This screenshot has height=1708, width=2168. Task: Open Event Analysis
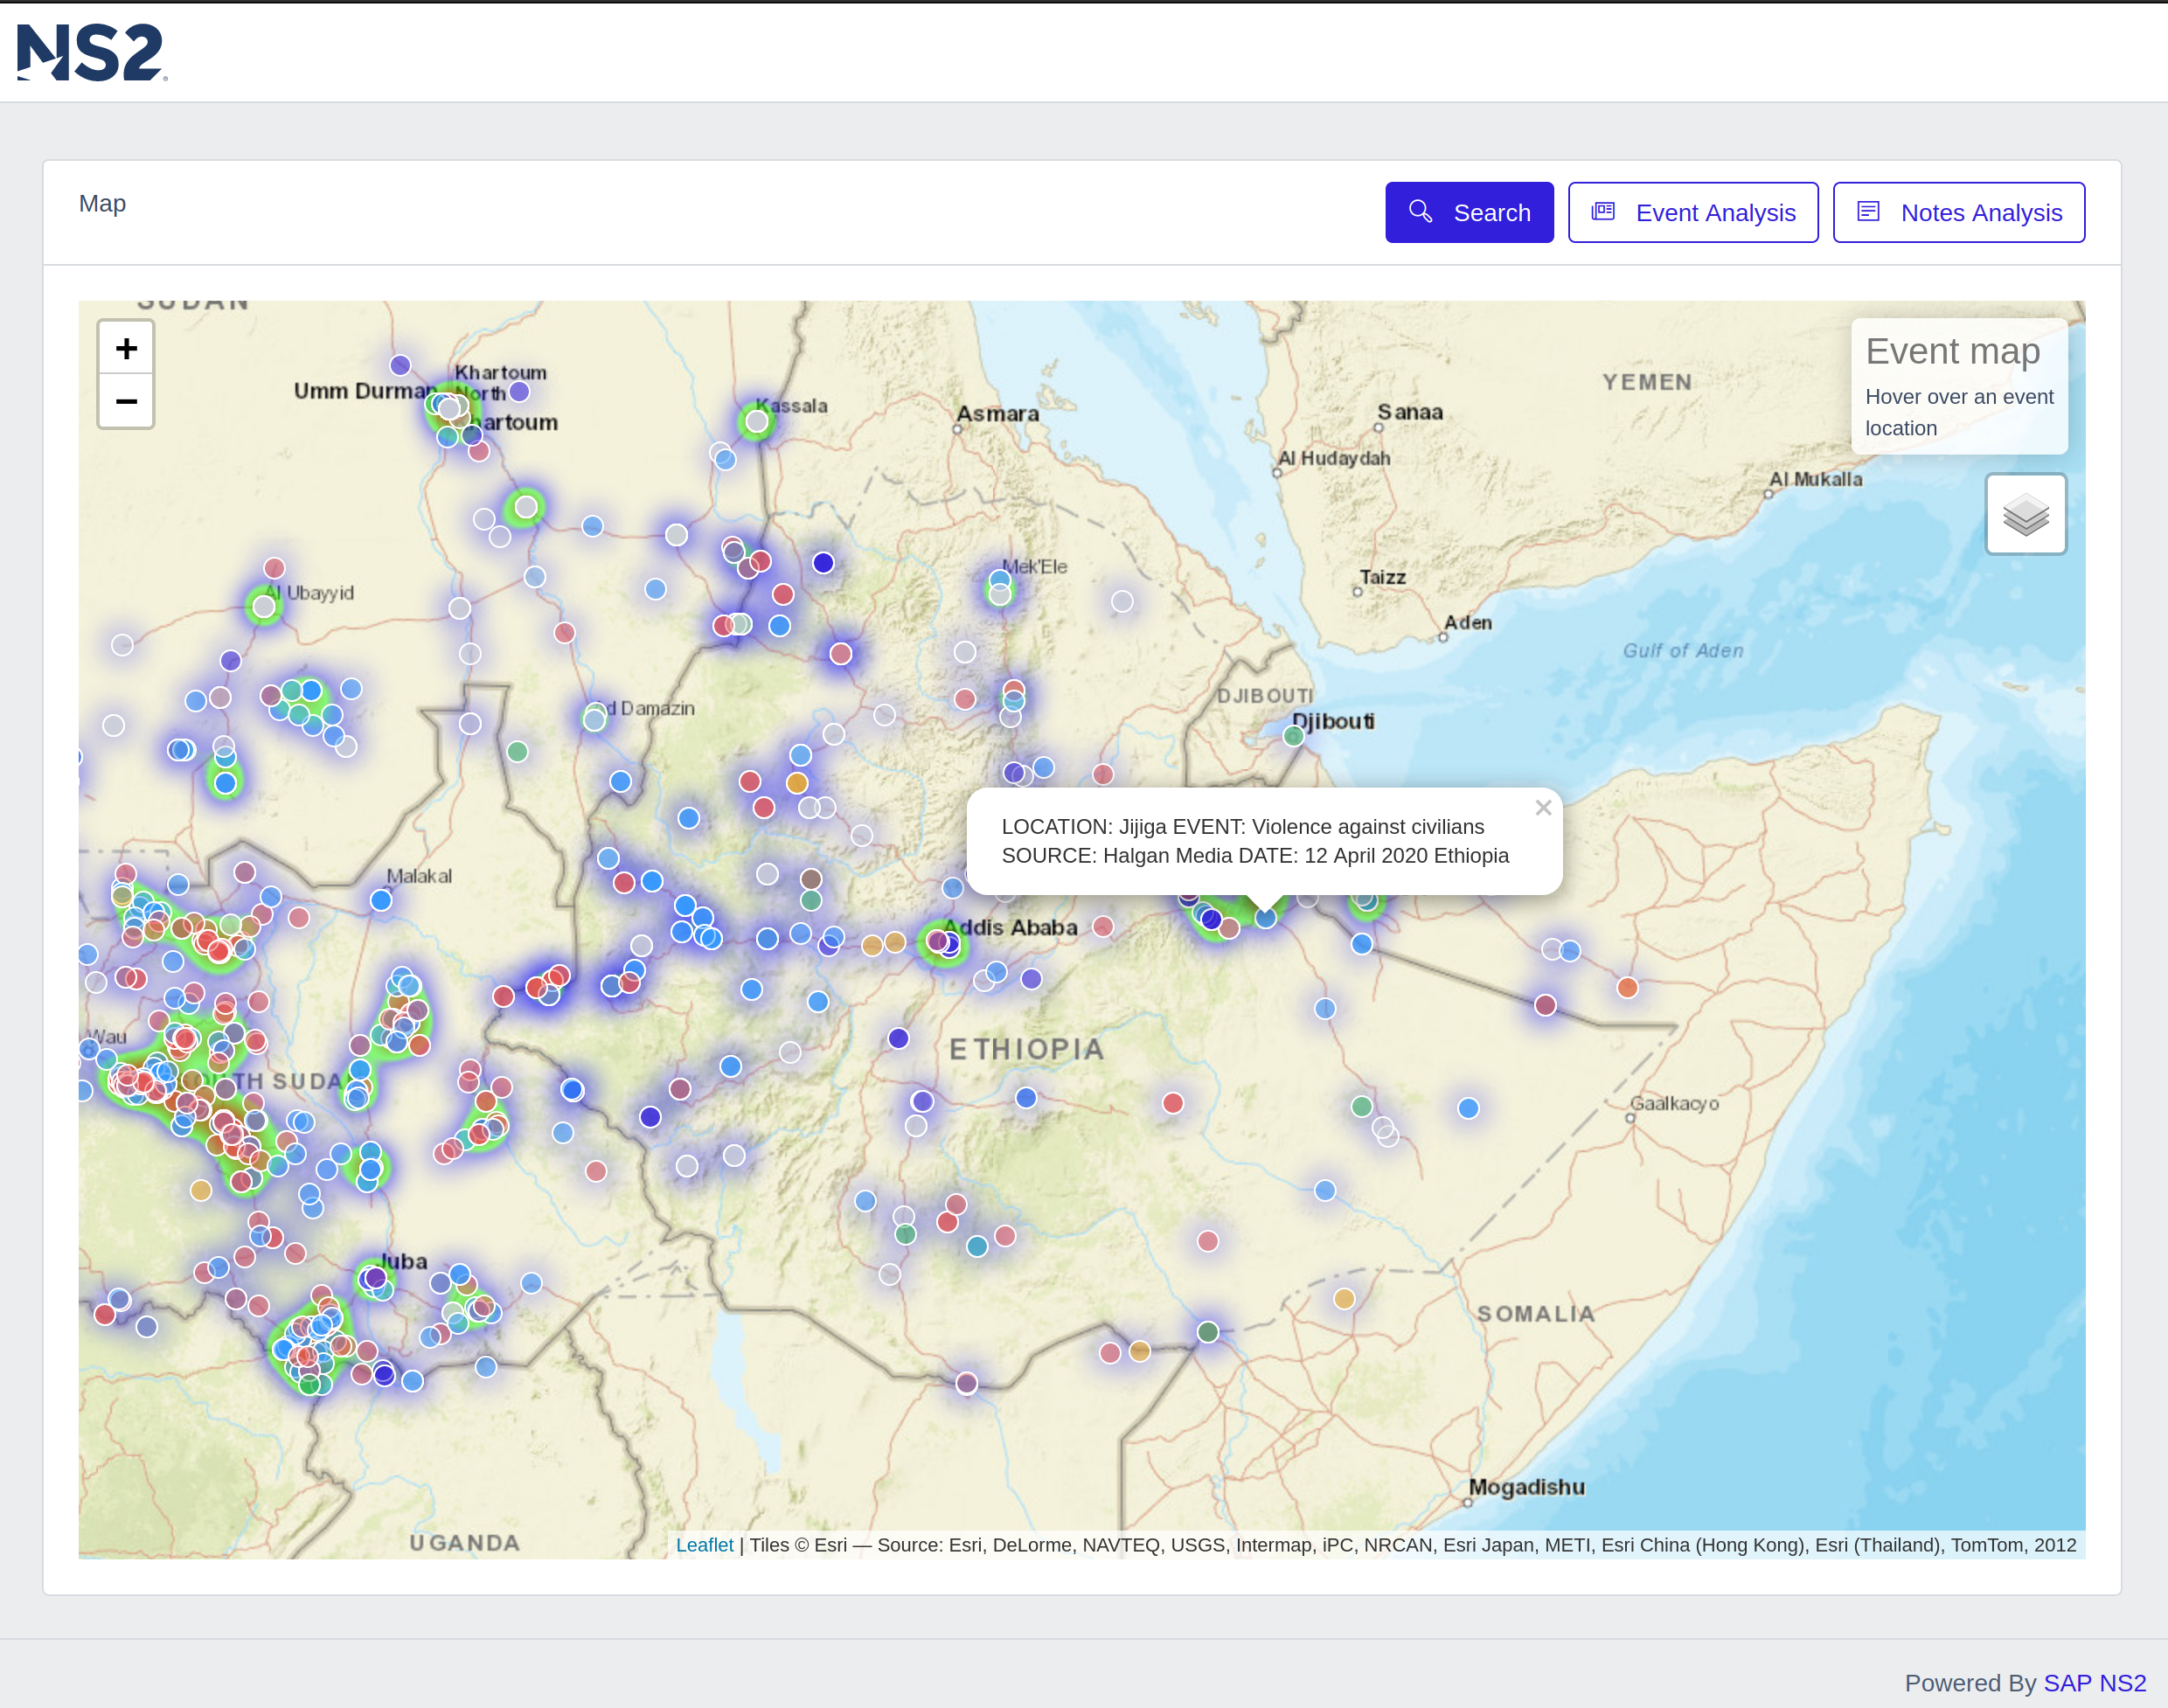1692,212
